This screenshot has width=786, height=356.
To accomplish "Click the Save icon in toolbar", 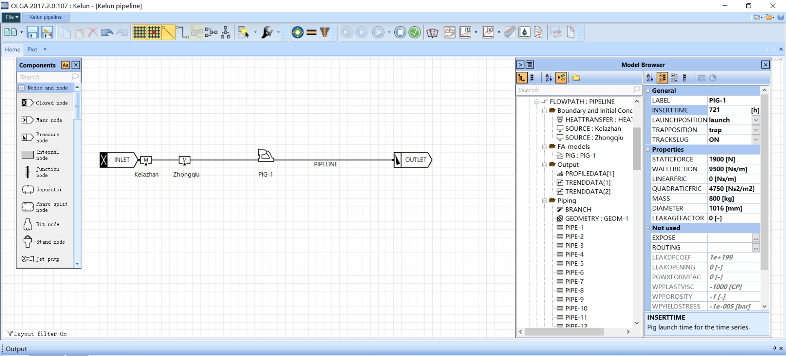I will coord(33,32).
